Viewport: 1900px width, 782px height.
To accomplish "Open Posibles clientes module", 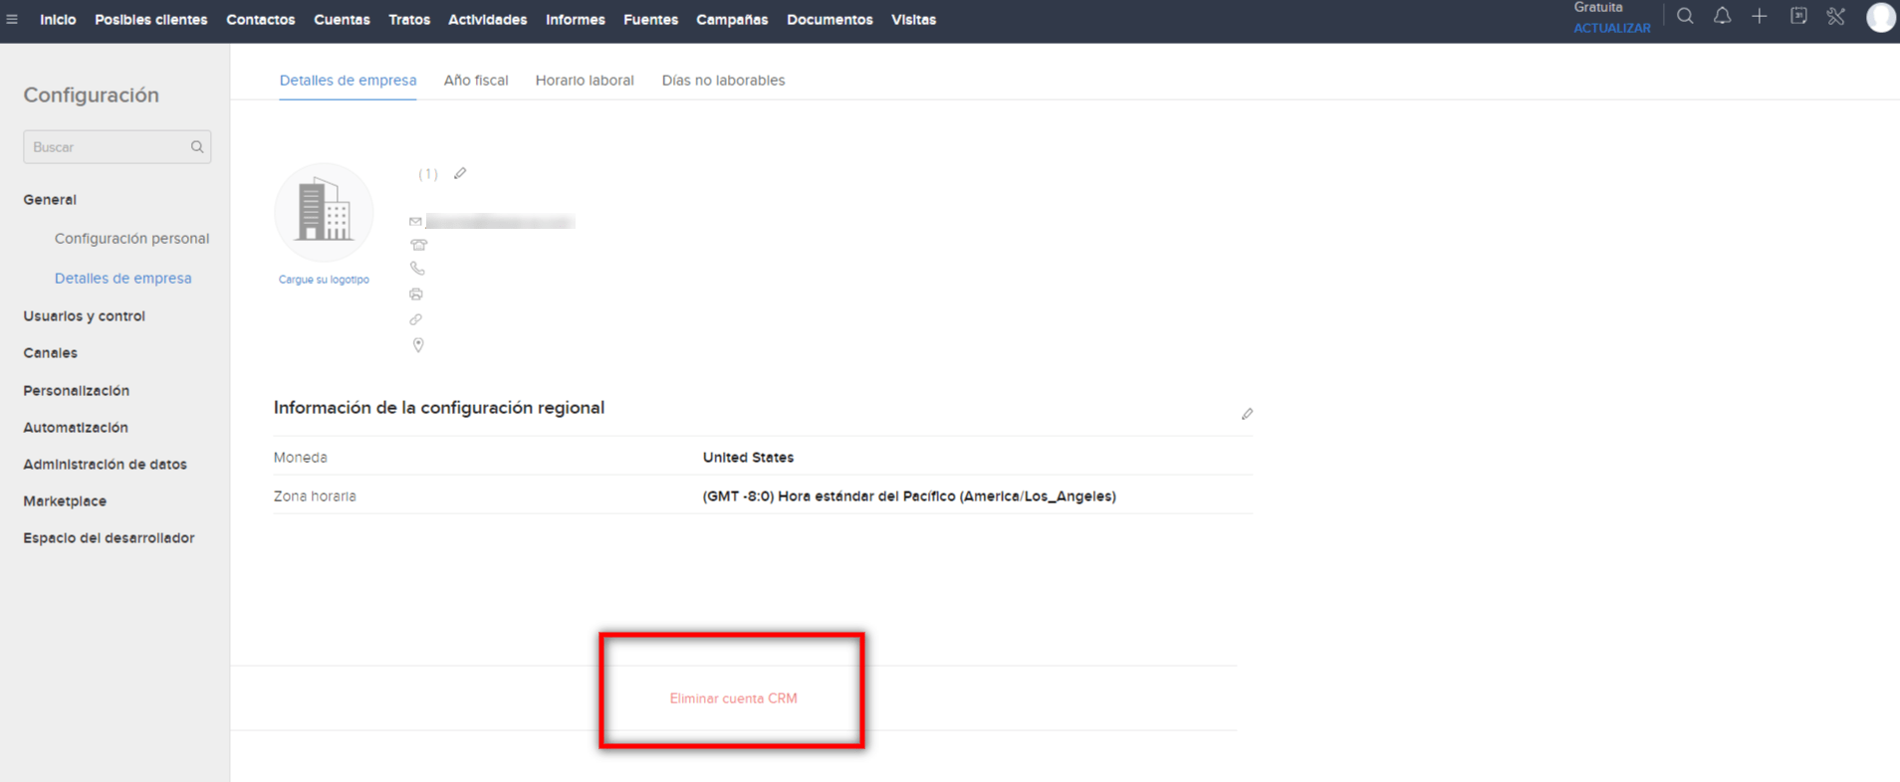I will click(151, 20).
